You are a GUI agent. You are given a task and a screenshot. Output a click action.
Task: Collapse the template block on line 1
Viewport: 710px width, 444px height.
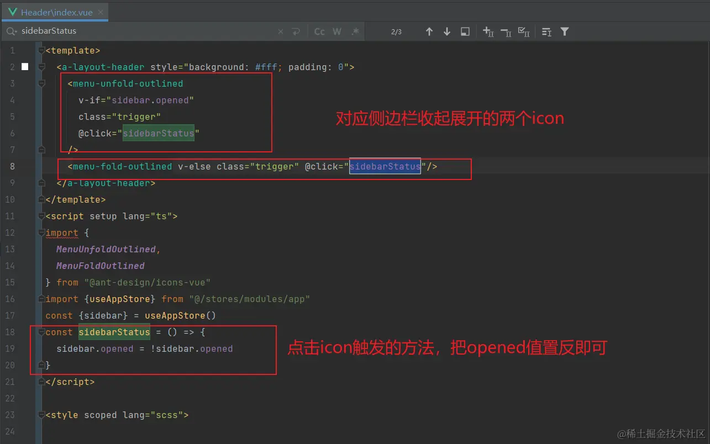pyautogui.click(x=41, y=50)
